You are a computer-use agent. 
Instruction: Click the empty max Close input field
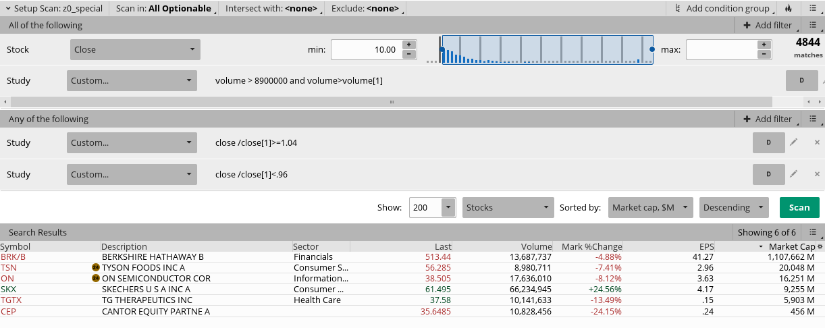[x=721, y=49]
